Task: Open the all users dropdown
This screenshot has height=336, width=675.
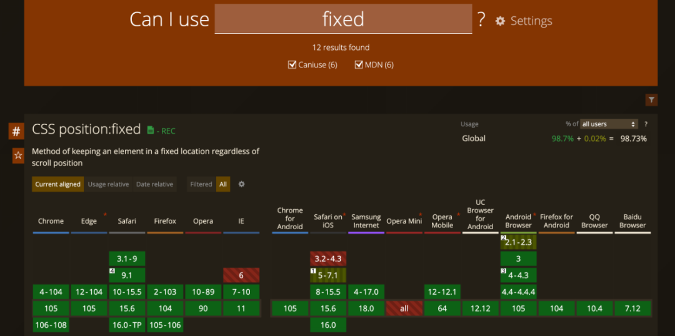Action: click(609, 124)
